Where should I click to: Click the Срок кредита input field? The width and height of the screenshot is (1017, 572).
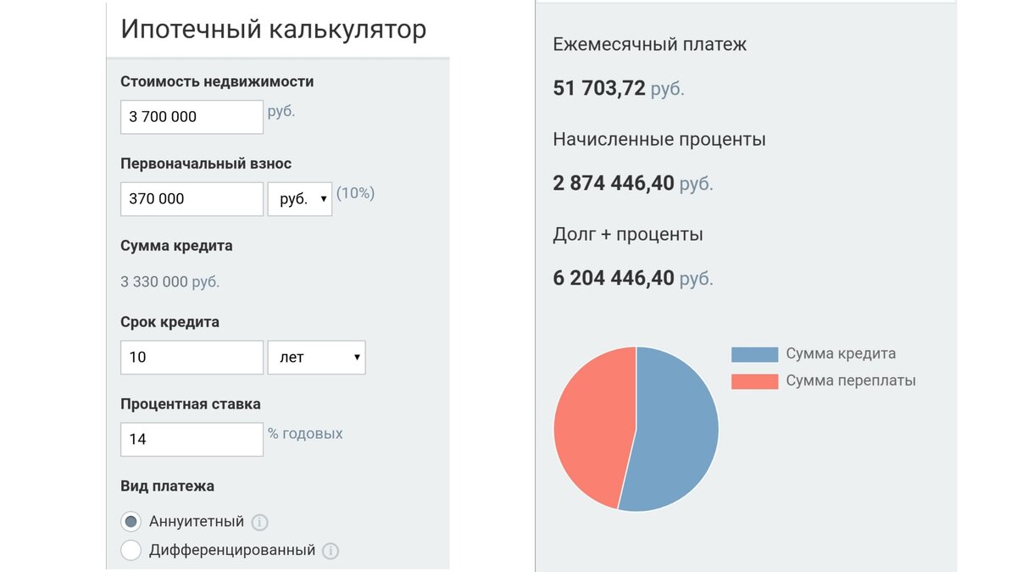pyautogui.click(x=191, y=357)
